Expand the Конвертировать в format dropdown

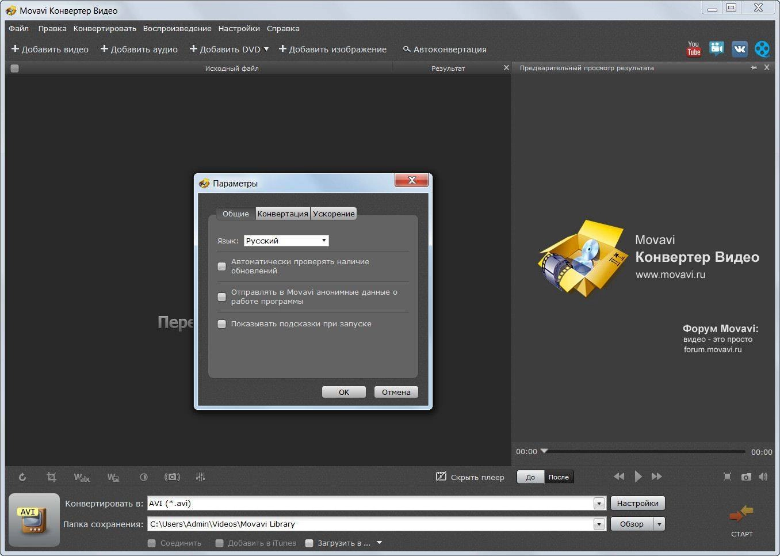599,504
